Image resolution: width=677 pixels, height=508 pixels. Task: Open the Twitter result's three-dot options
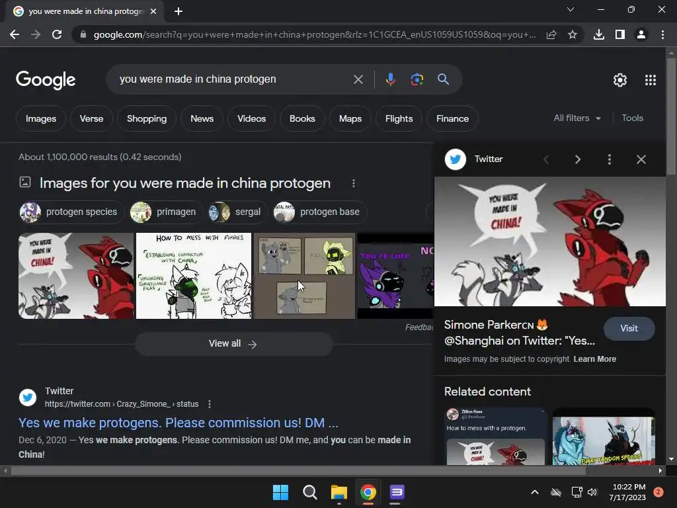tap(210, 404)
